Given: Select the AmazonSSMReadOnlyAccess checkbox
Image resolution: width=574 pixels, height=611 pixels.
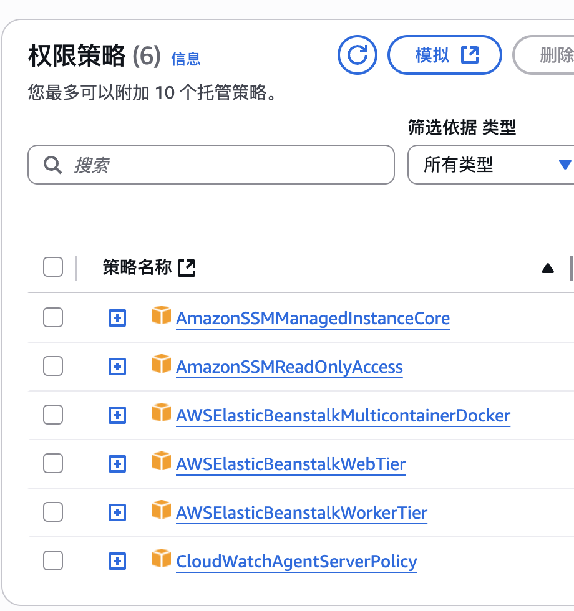Looking at the screenshot, I should pos(53,366).
